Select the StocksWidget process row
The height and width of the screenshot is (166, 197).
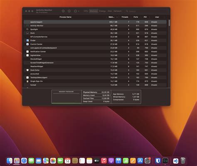click(95, 59)
